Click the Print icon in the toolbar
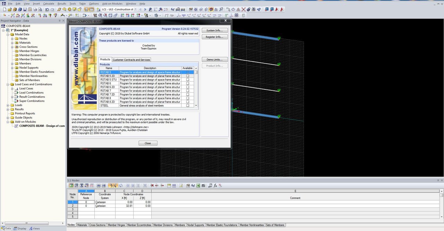The width and height of the screenshot is (444, 231). (x=35, y=9)
